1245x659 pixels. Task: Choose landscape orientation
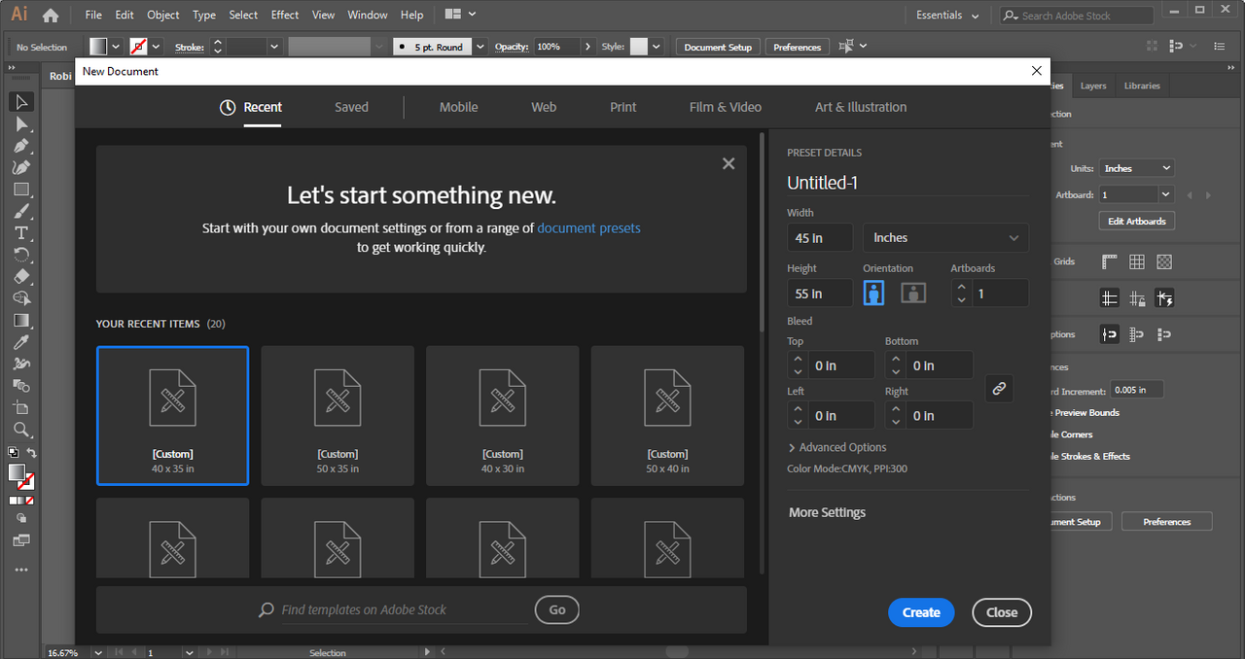(912, 293)
